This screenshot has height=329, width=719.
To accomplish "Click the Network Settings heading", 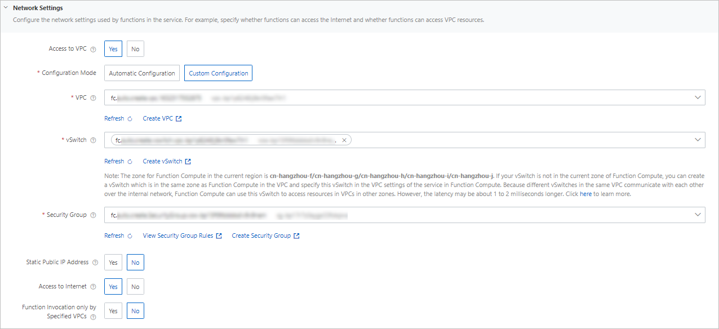I will (38, 8).
